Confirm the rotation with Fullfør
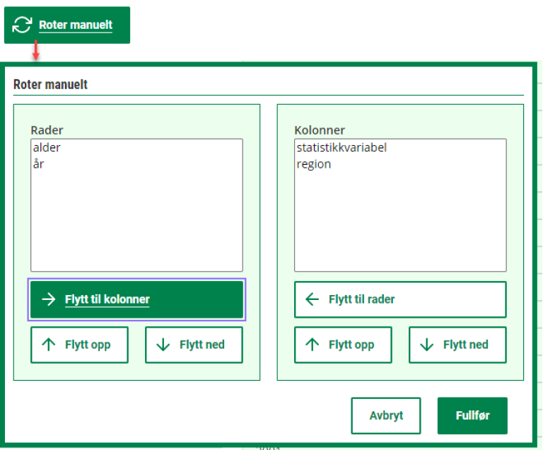The width and height of the screenshot is (543, 450). tap(472, 415)
